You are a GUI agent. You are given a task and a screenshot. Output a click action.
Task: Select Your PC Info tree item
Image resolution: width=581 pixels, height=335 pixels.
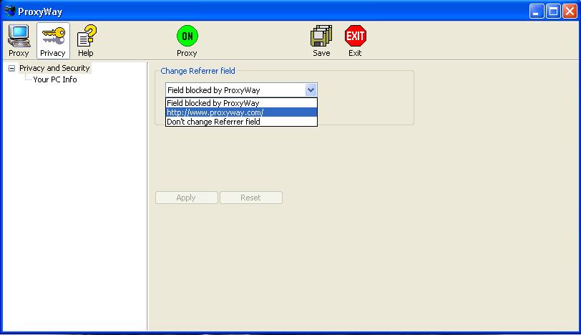click(x=55, y=79)
